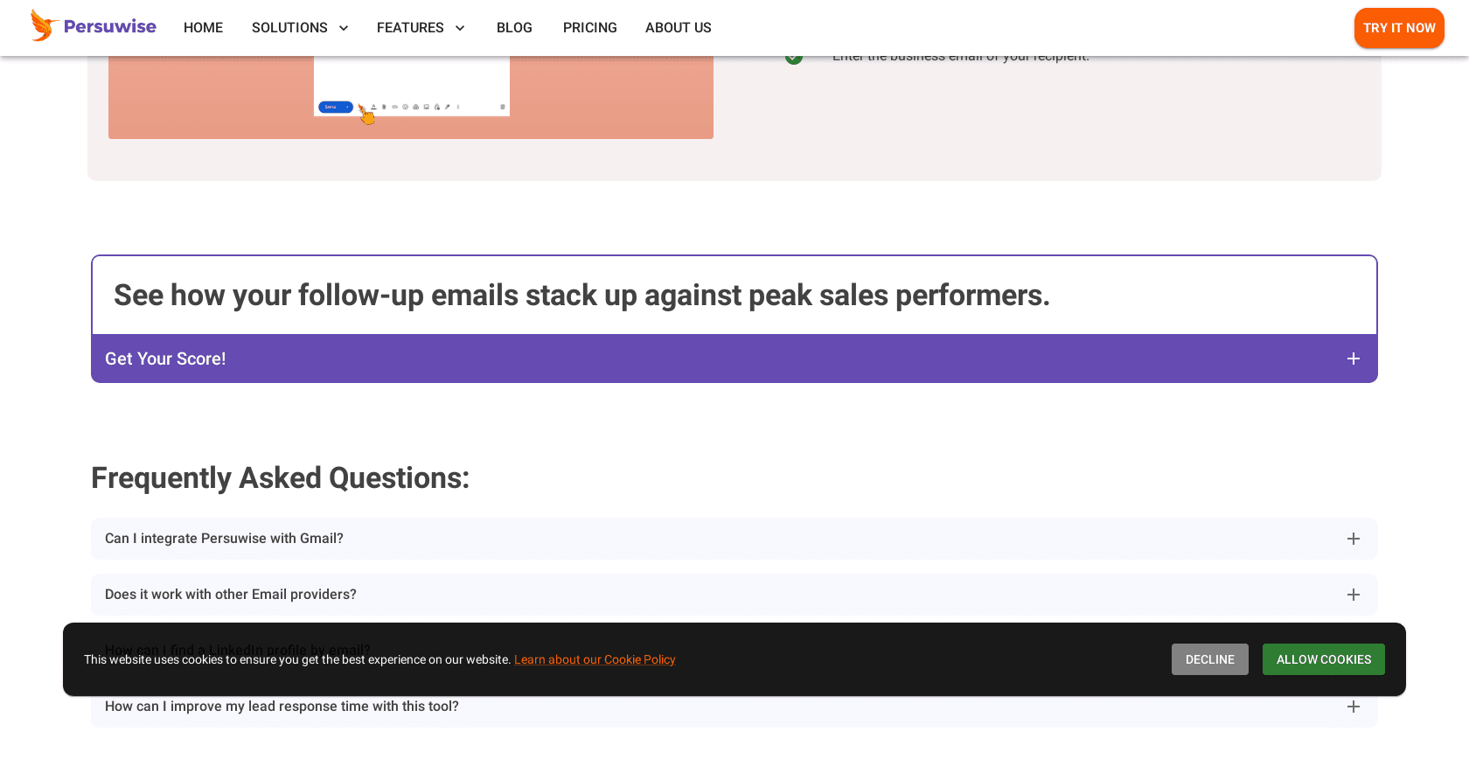Open the Features dropdown chevron

coord(460,28)
